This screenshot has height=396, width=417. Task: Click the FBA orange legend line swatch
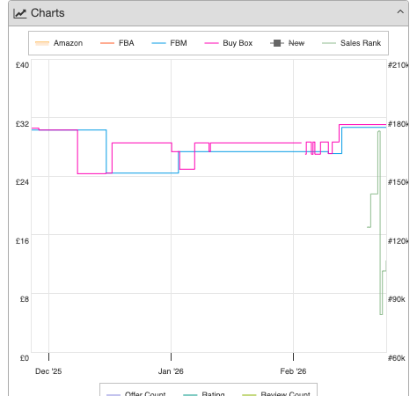pyautogui.click(x=107, y=43)
